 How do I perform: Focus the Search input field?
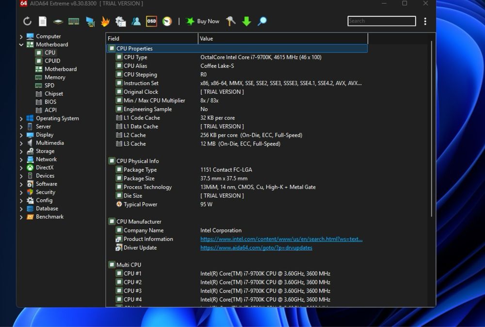pos(382,21)
